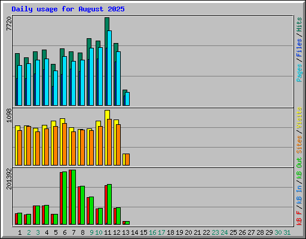Click day 14 on the x-axis
Viewport: 306px width, 239px height.
(x=134, y=232)
